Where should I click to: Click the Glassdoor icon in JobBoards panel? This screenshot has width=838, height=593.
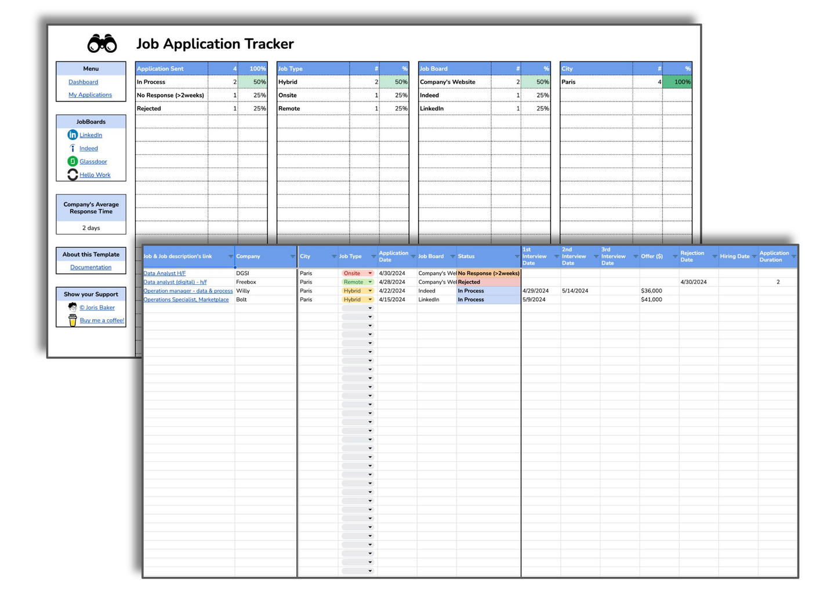pos(72,161)
